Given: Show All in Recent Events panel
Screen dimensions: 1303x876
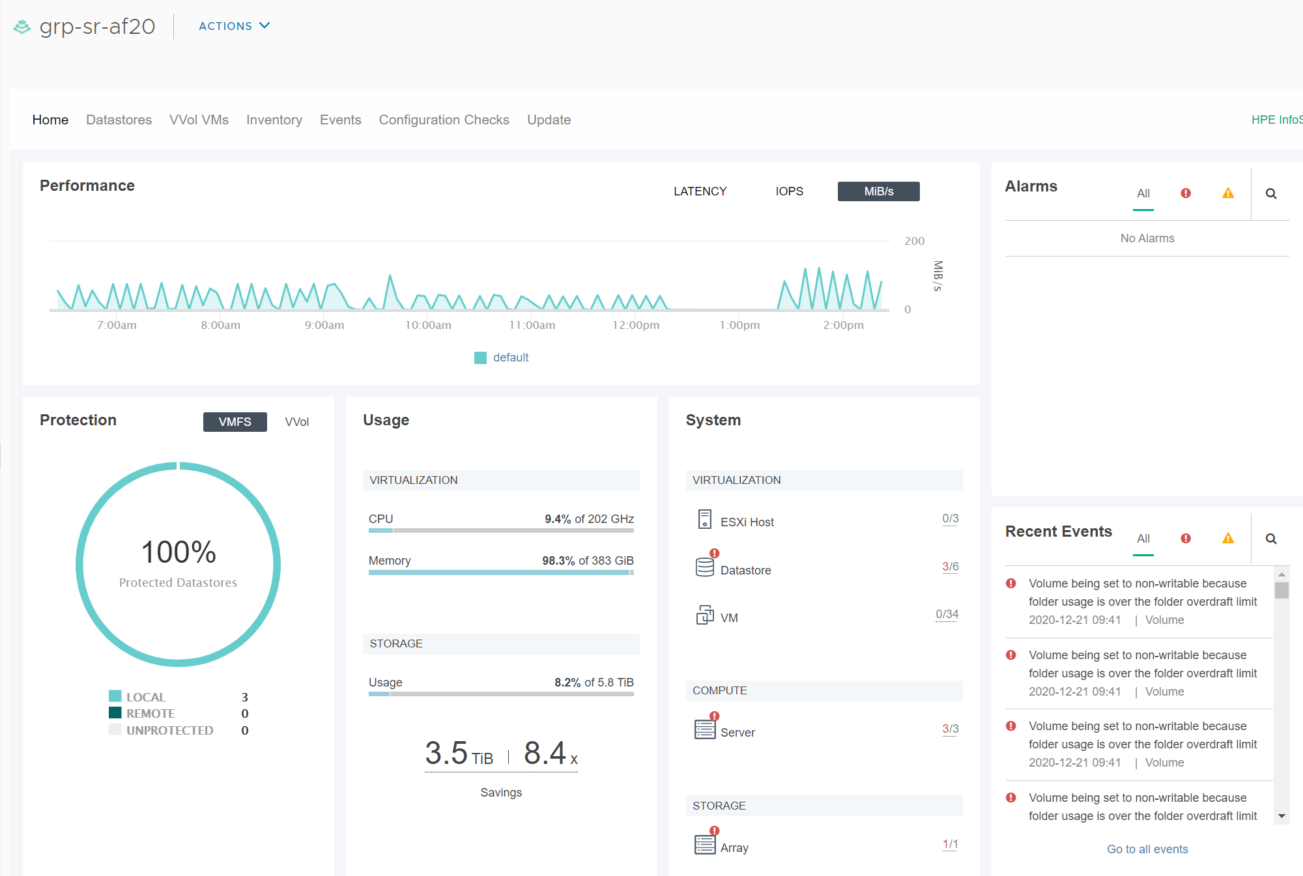Looking at the screenshot, I should click(1143, 539).
